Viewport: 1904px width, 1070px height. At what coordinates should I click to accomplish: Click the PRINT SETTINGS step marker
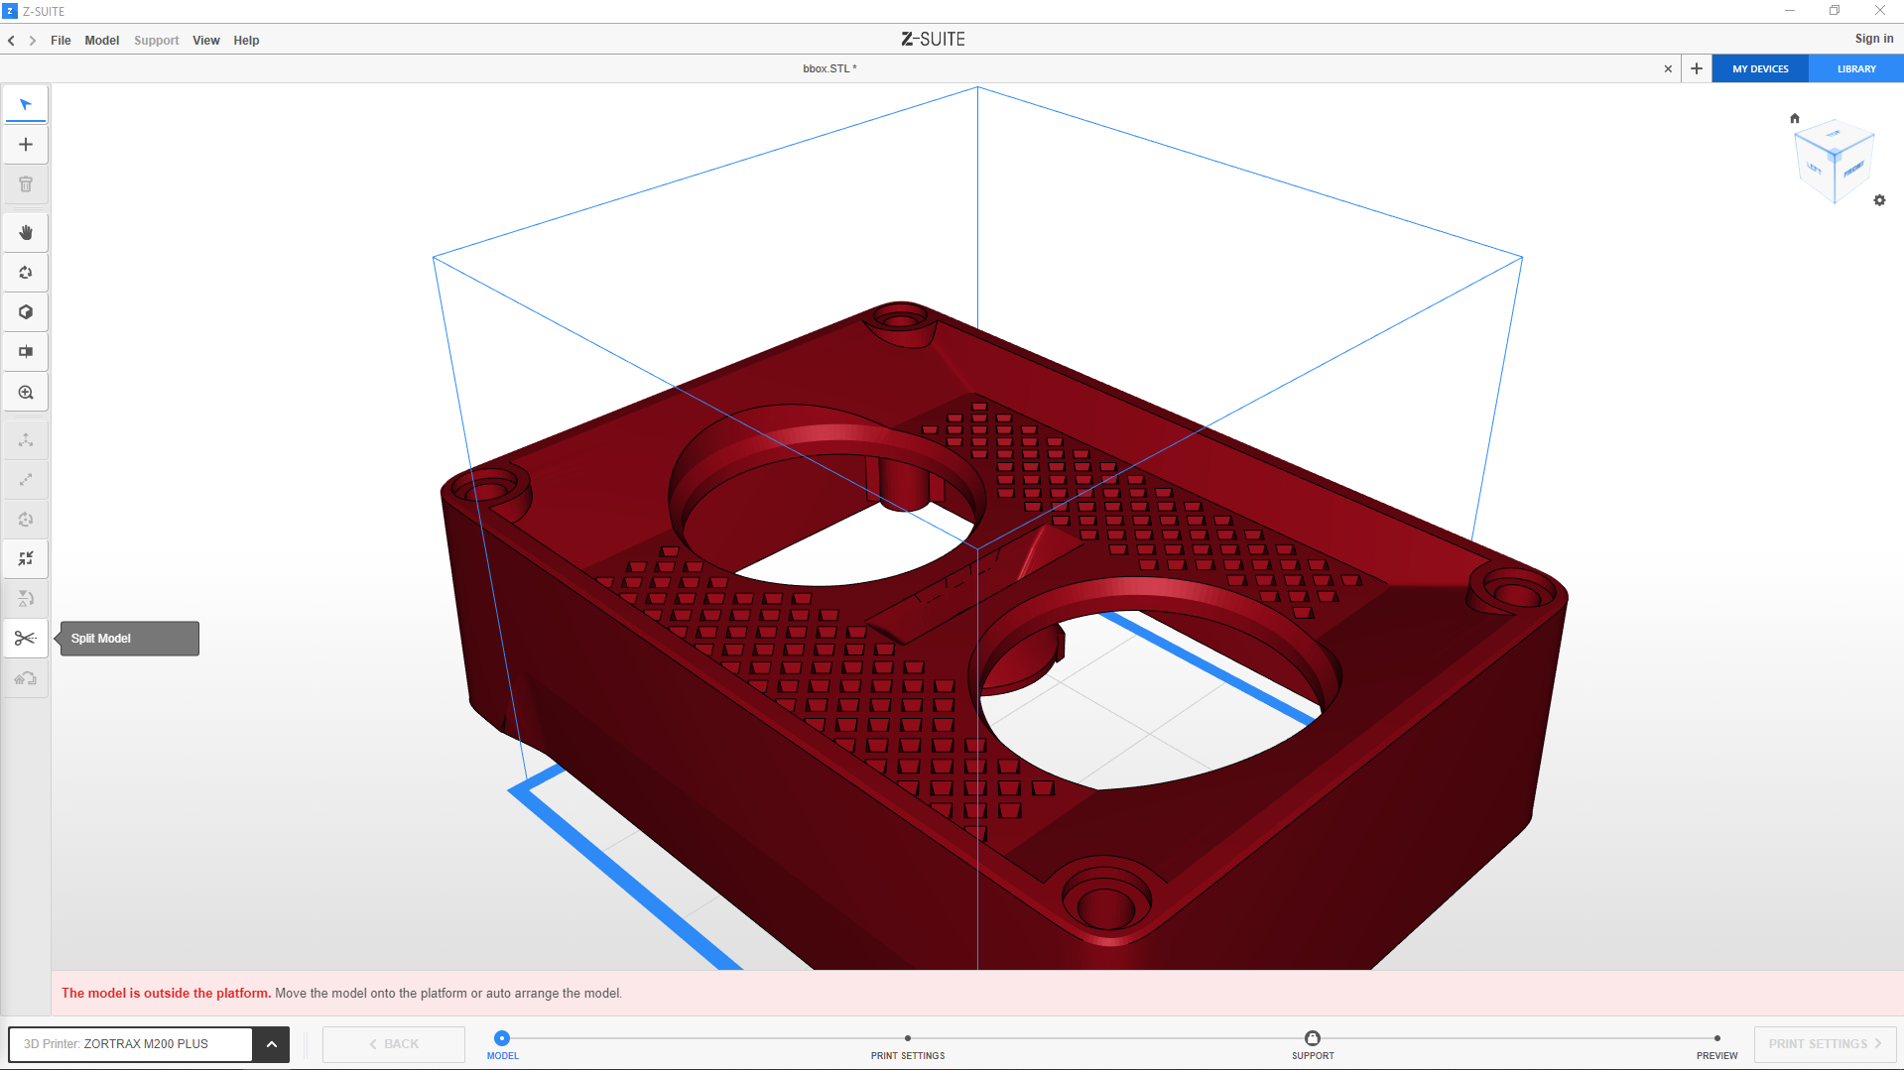tap(907, 1038)
